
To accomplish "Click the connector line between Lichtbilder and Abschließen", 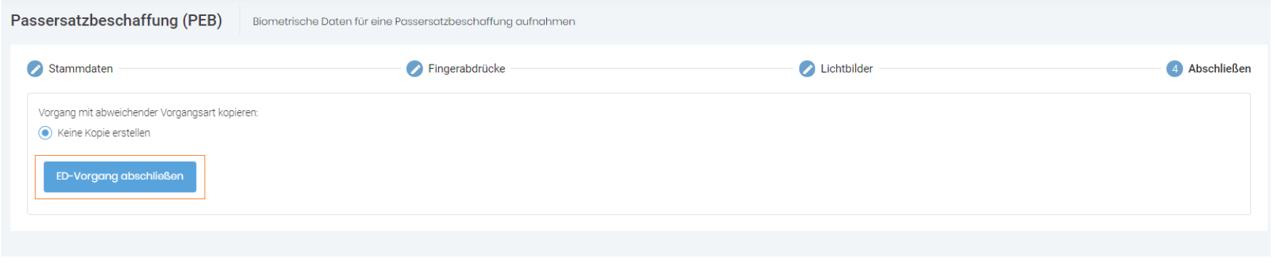I will (x=1020, y=69).
